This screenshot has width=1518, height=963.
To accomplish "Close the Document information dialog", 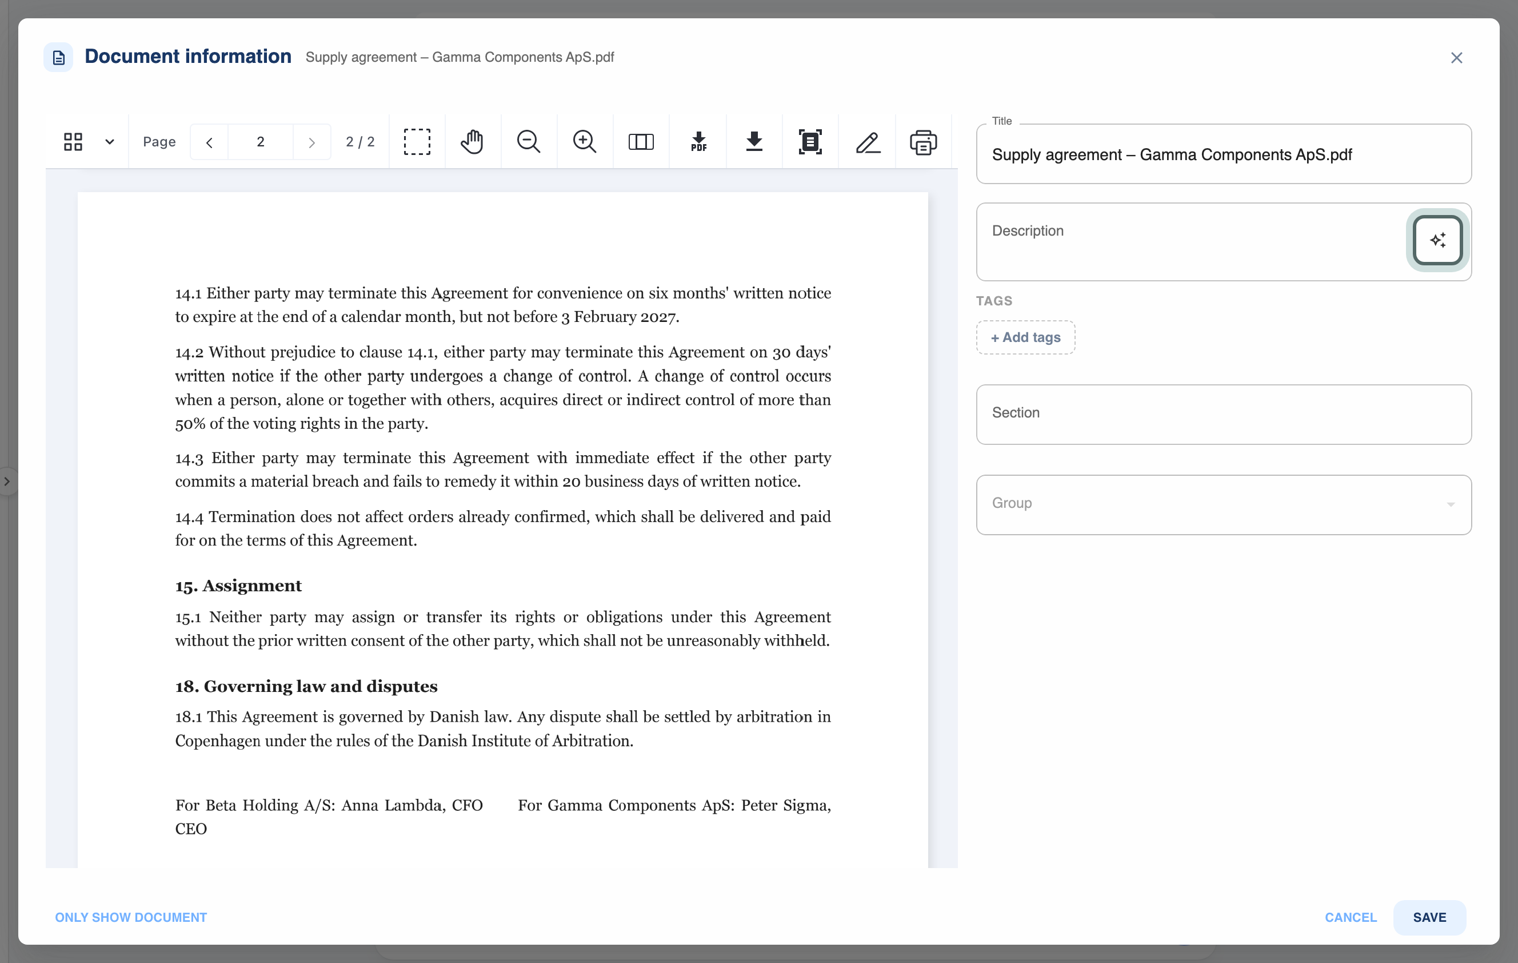I will [x=1456, y=58].
